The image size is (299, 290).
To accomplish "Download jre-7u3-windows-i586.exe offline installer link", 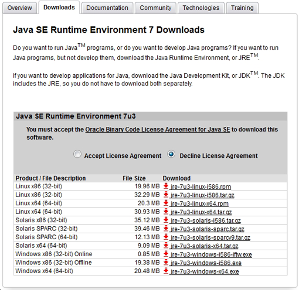I will point(206,263).
